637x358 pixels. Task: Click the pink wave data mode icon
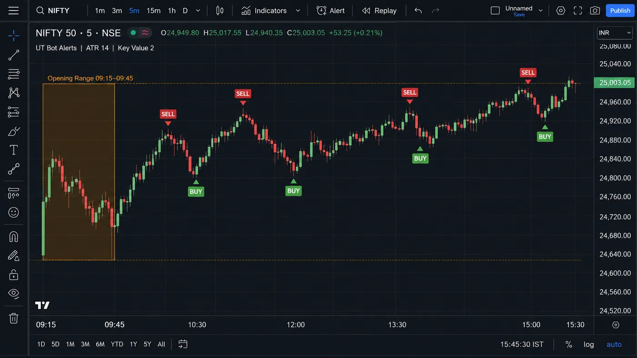click(x=145, y=33)
